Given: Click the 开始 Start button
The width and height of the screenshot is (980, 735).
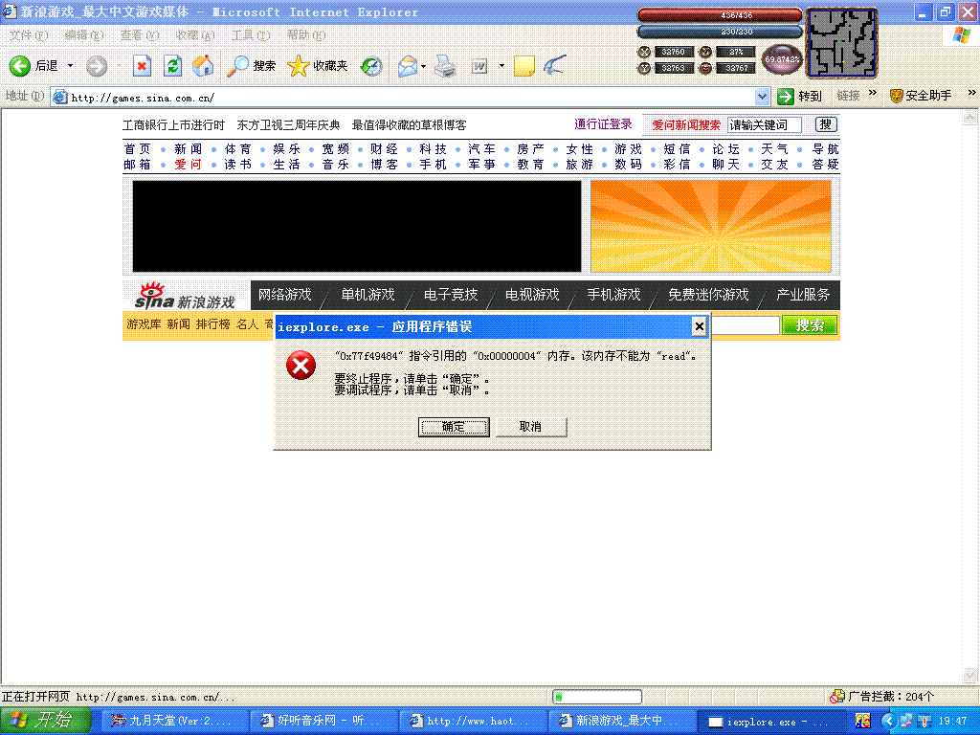Looking at the screenshot, I should (x=46, y=721).
